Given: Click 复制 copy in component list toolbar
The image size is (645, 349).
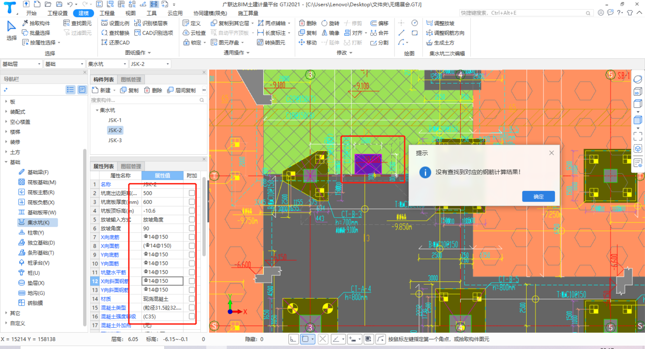Looking at the screenshot, I should point(129,90).
